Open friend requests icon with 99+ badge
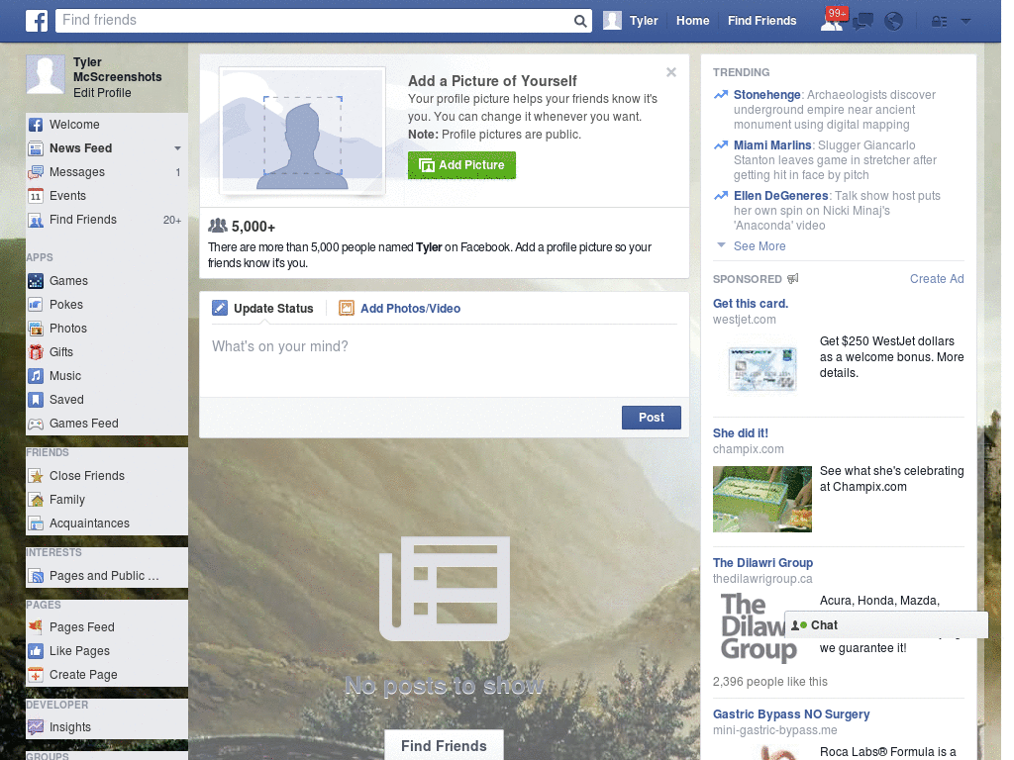The height and width of the screenshot is (760, 1014). click(x=832, y=21)
